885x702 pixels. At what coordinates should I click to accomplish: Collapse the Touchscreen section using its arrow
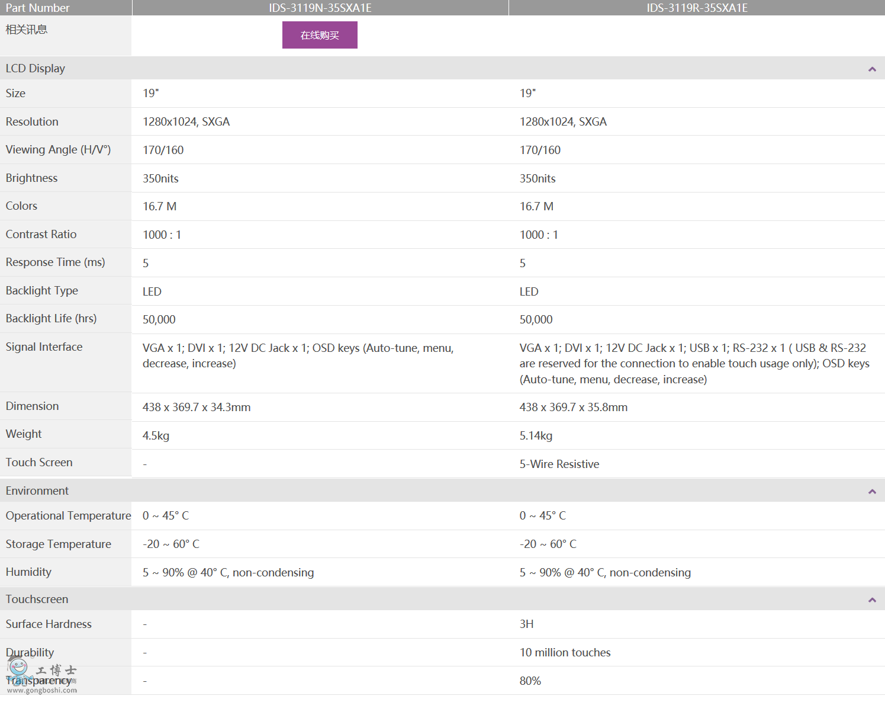(871, 600)
